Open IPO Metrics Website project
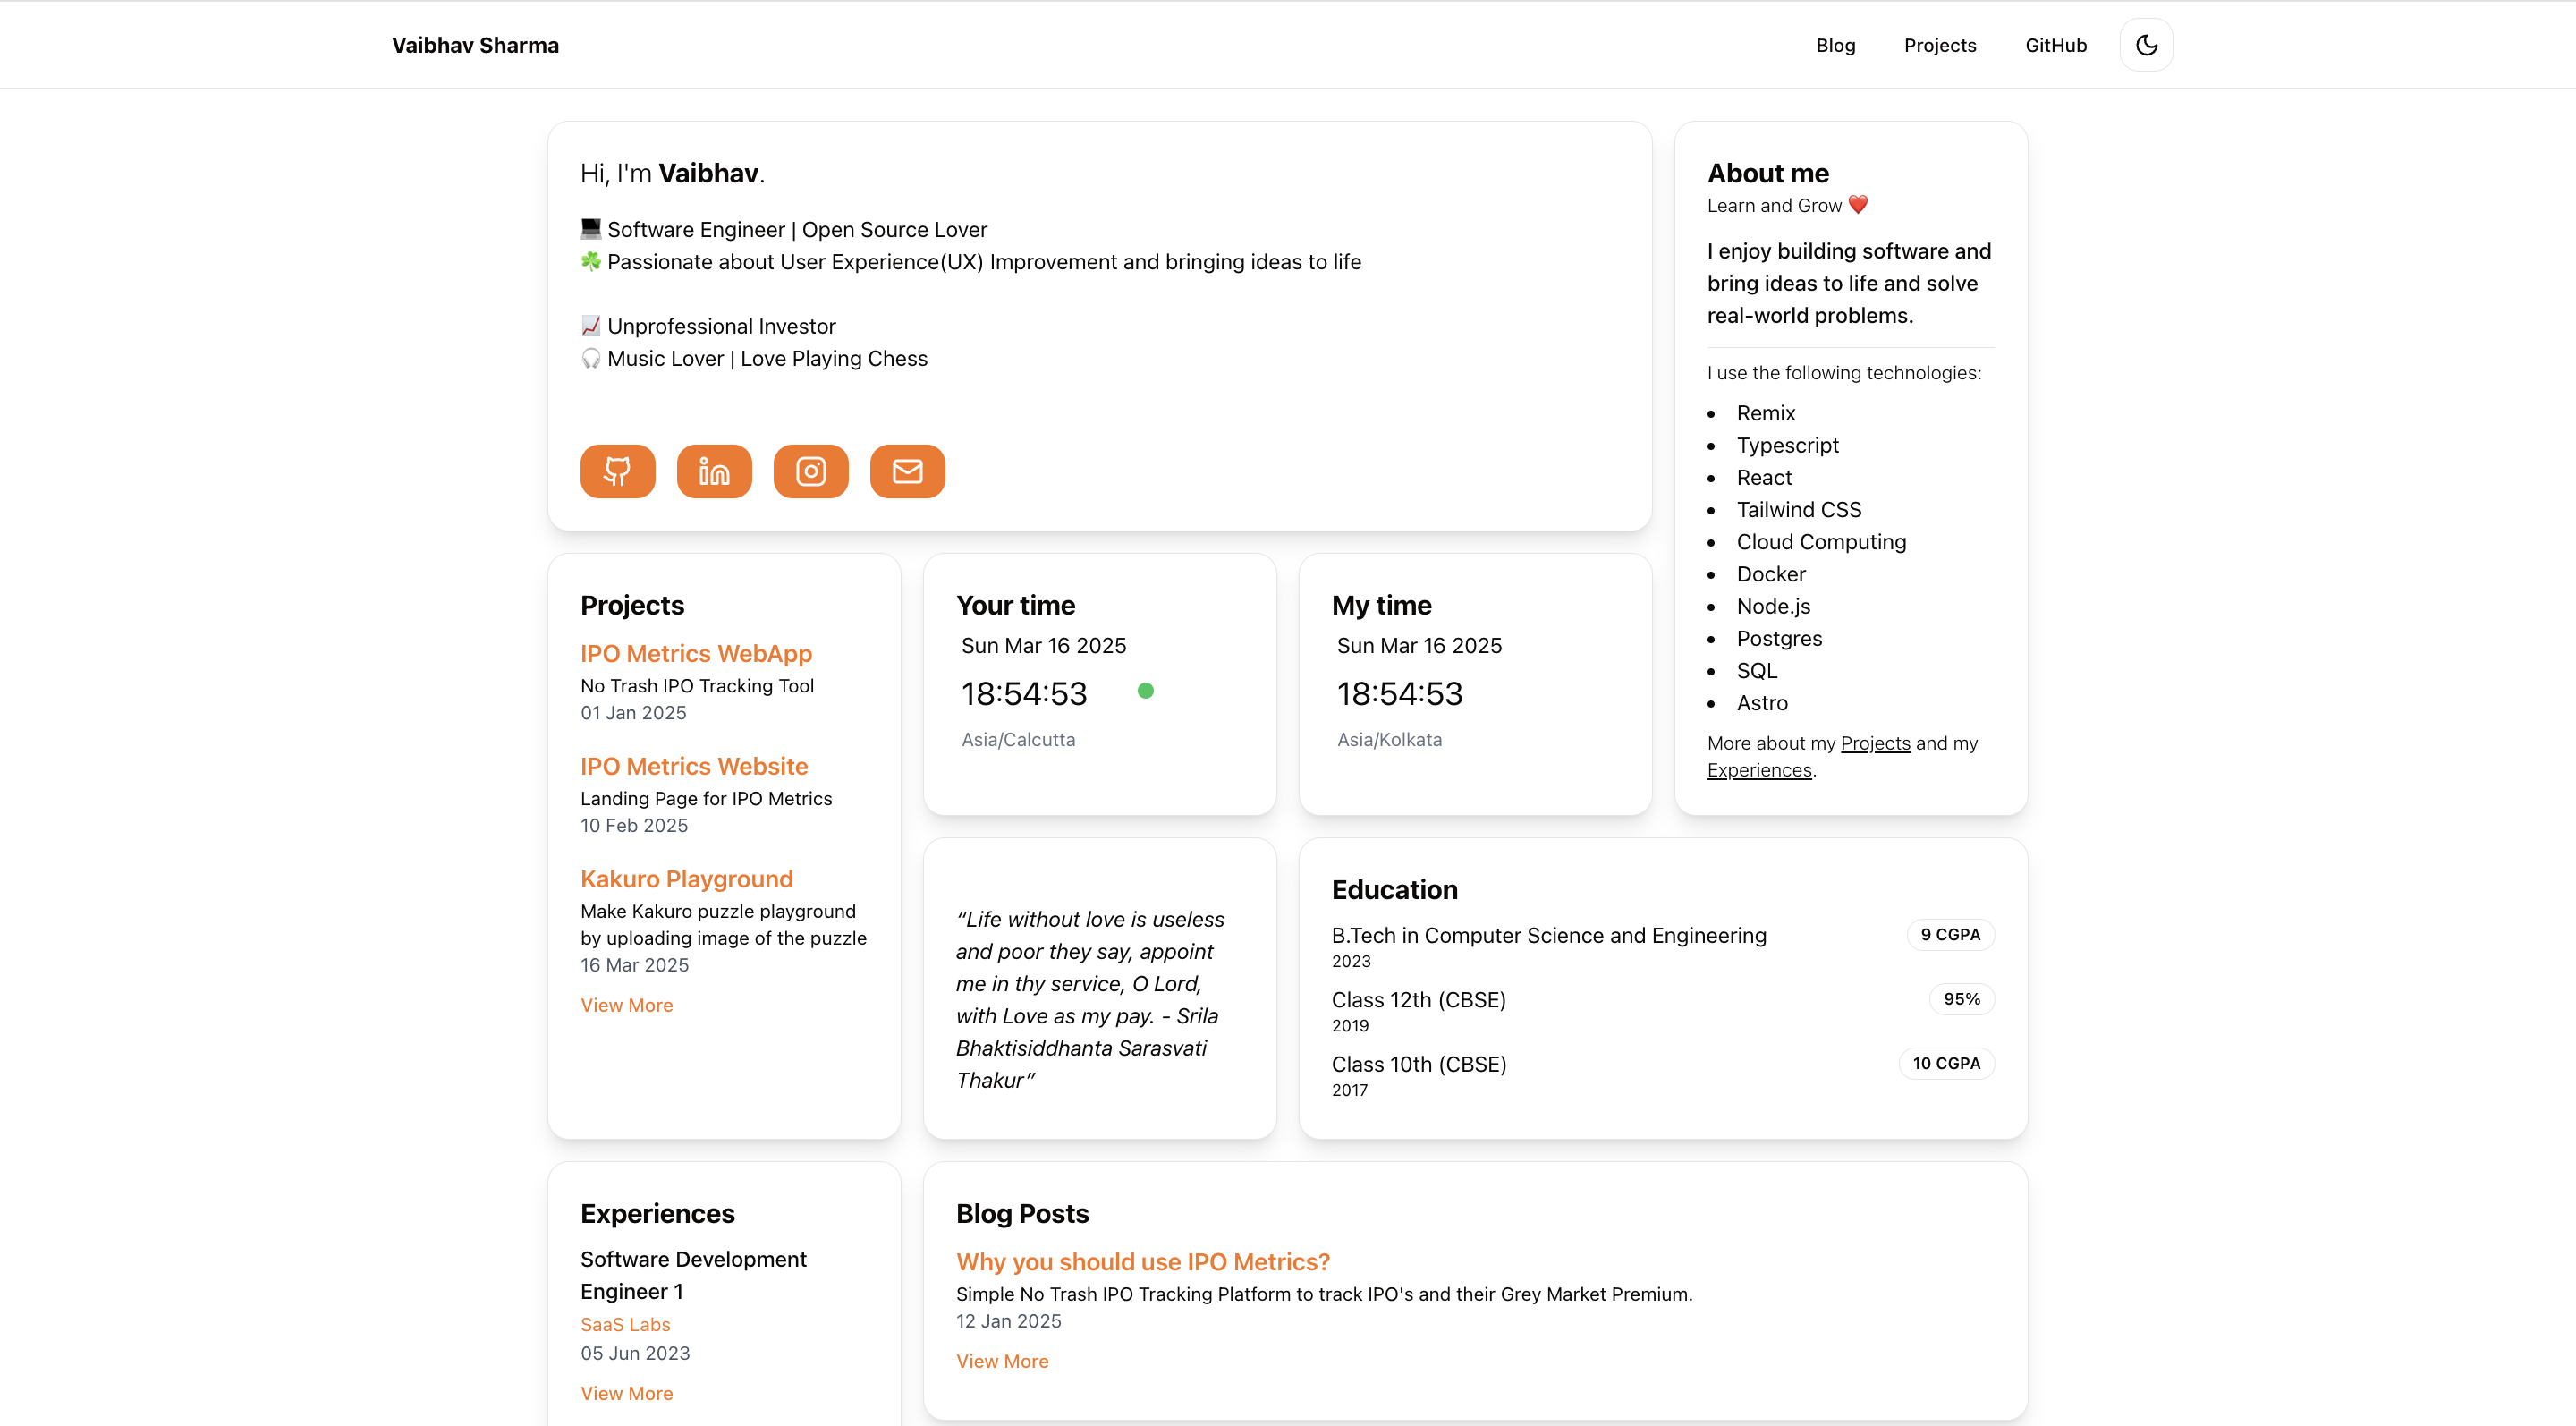The image size is (2576, 1426). point(694,766)
